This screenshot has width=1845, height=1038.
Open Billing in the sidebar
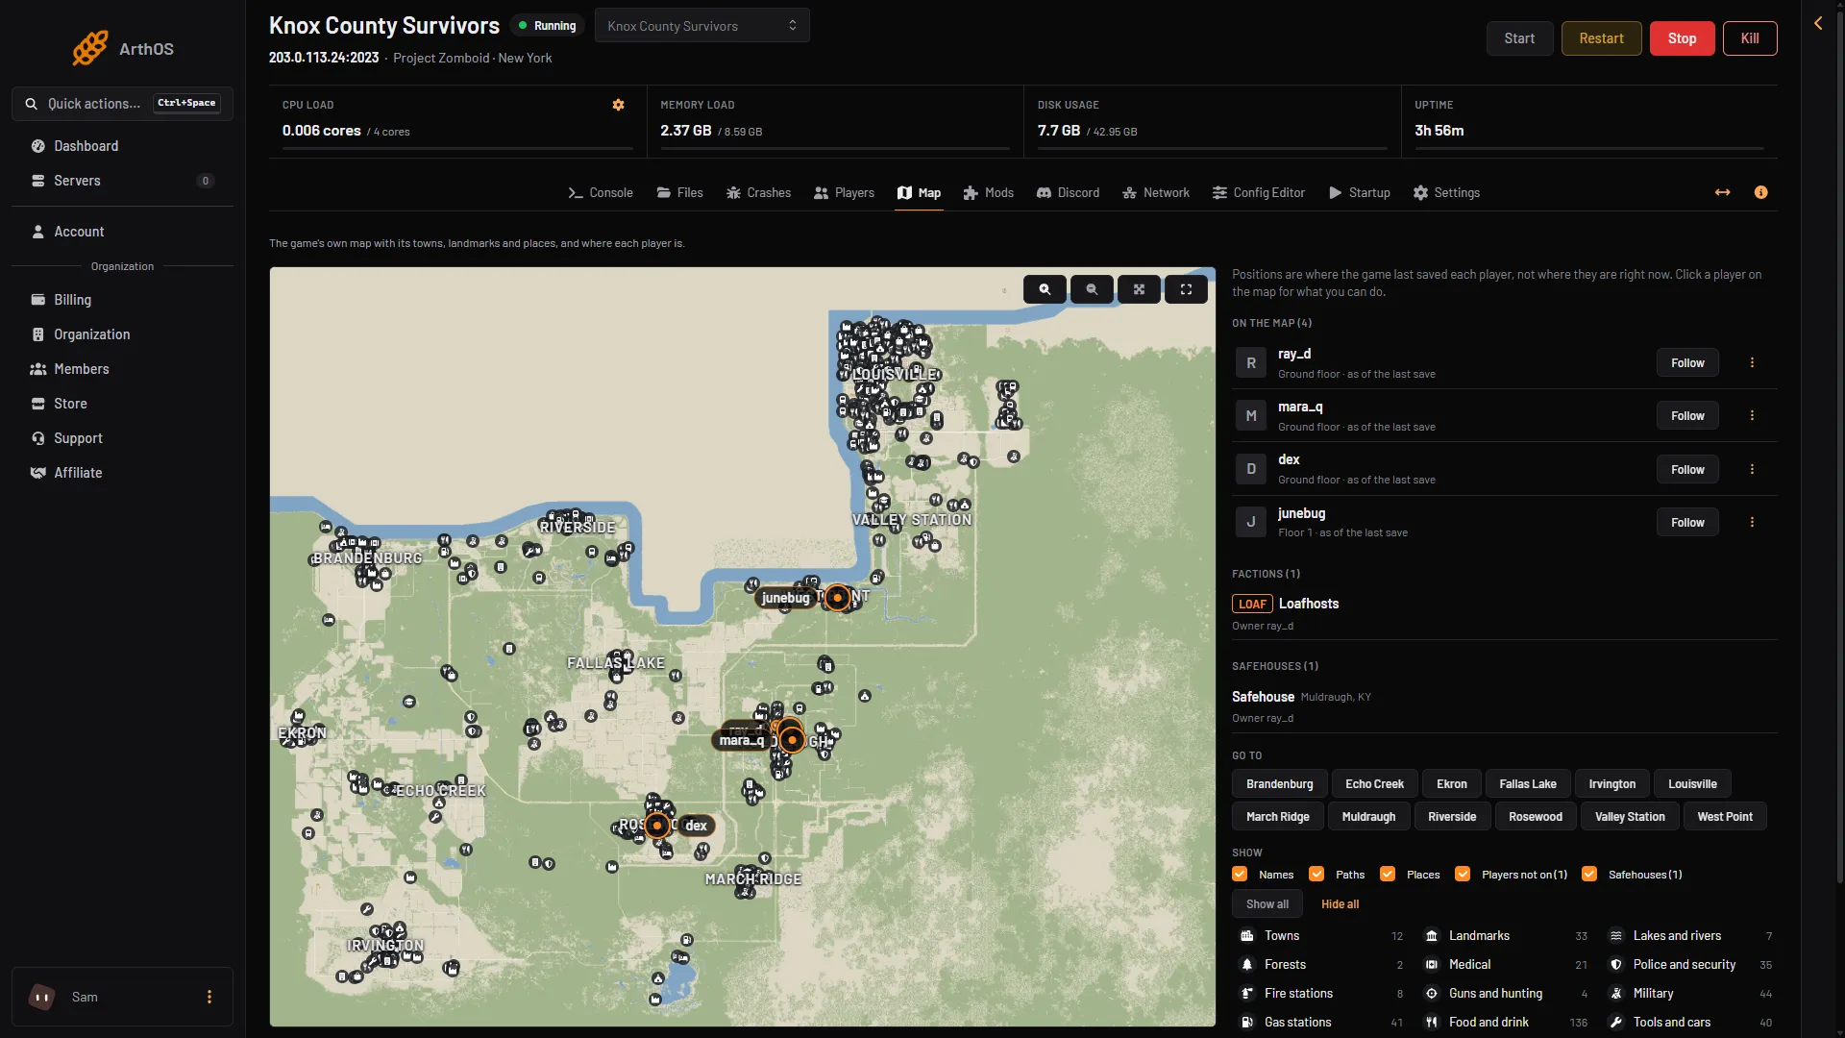[122, 300]
